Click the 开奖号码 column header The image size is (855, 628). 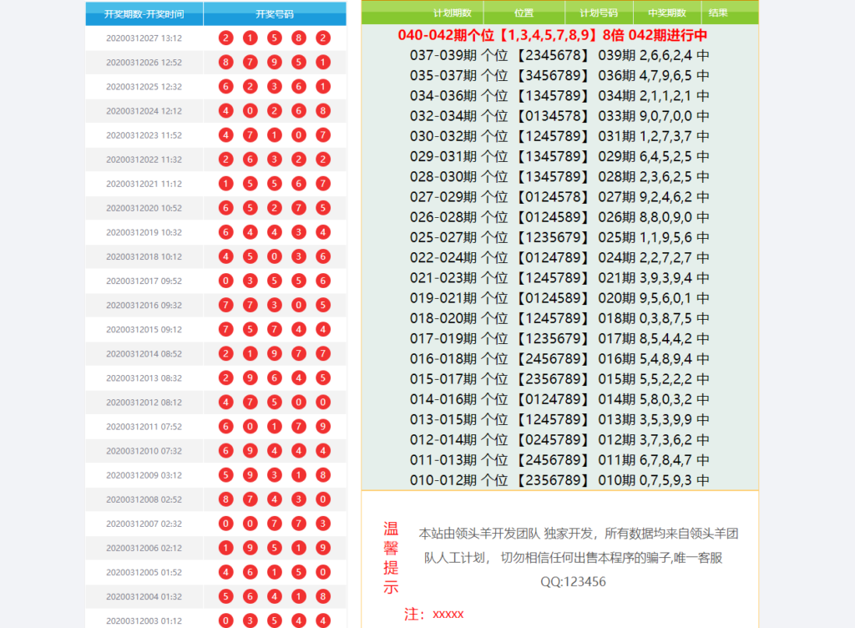(274, 14)
